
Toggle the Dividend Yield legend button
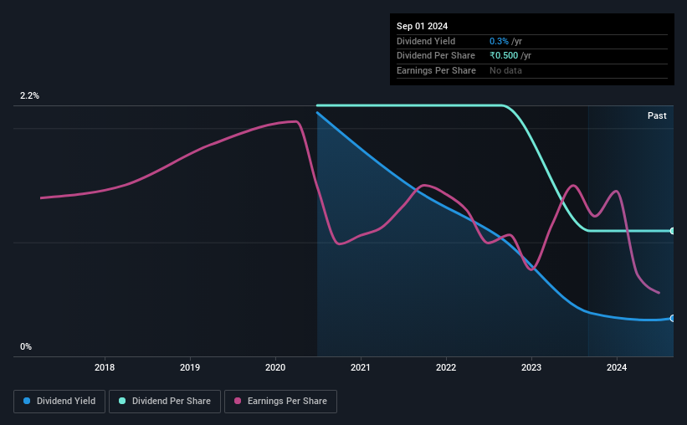59,402
